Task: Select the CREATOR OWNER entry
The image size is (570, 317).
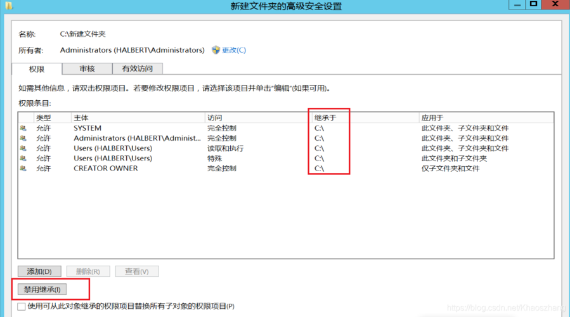Action: [x=106, y=168]
